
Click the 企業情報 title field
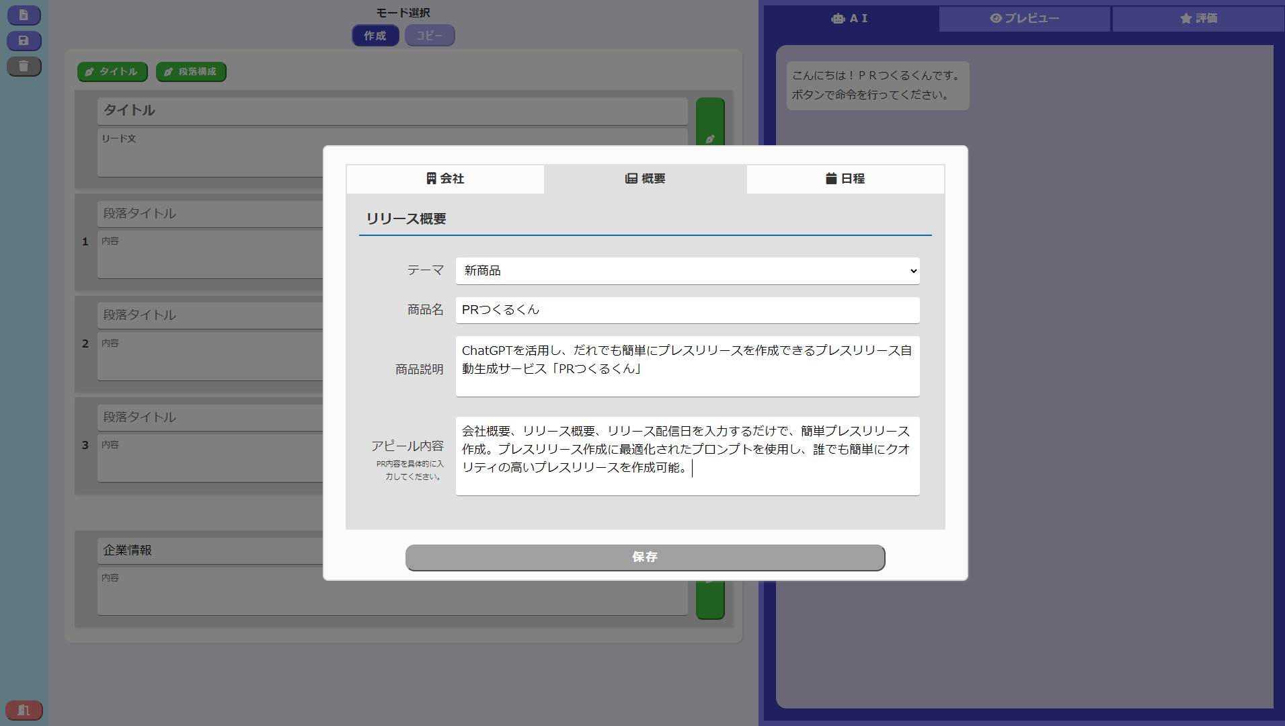pyautogui.click(x=211, y=551)
